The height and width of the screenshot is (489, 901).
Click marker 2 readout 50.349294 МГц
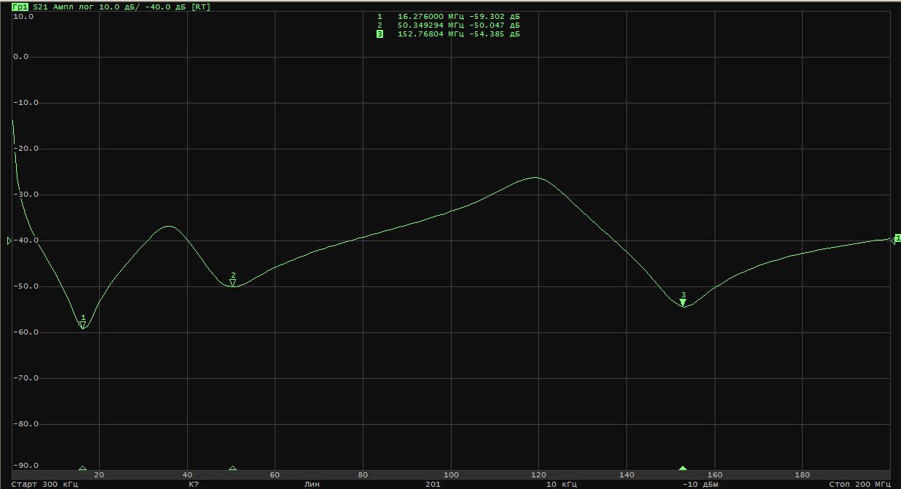coord(430,25)
